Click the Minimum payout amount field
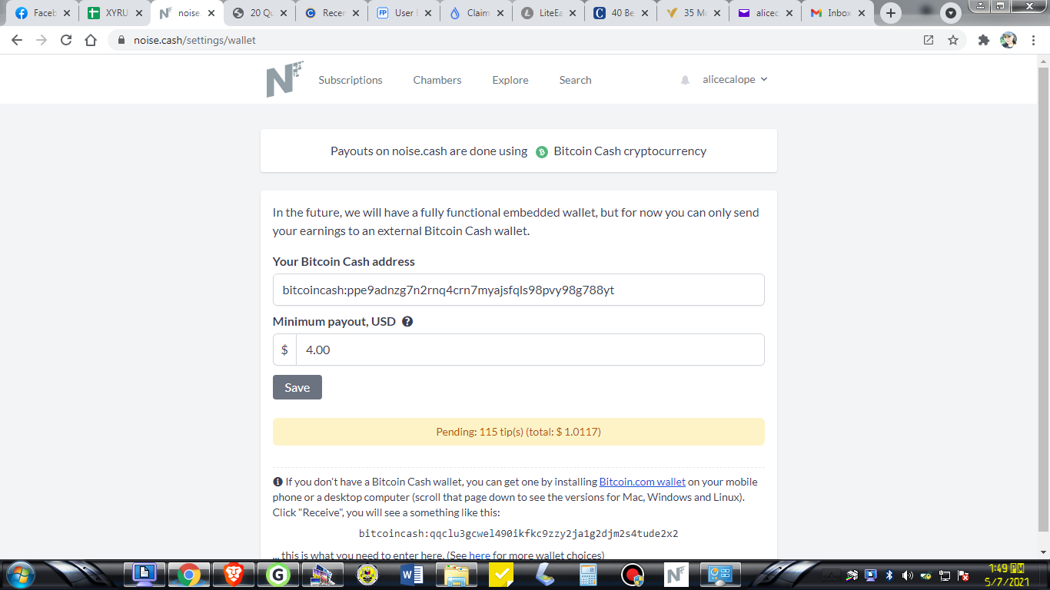This screenshot has height=590, width=1050. pos(530,350)
